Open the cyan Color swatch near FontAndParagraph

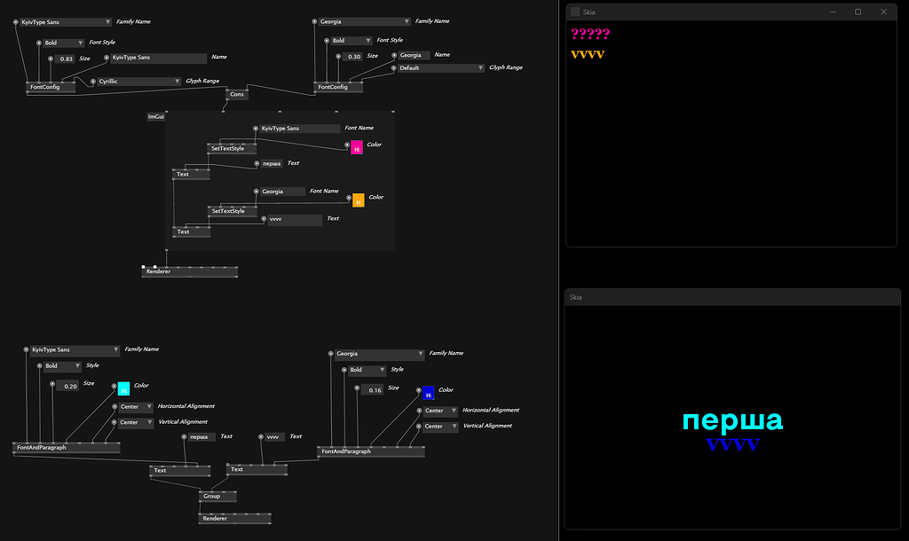(123, 388)
